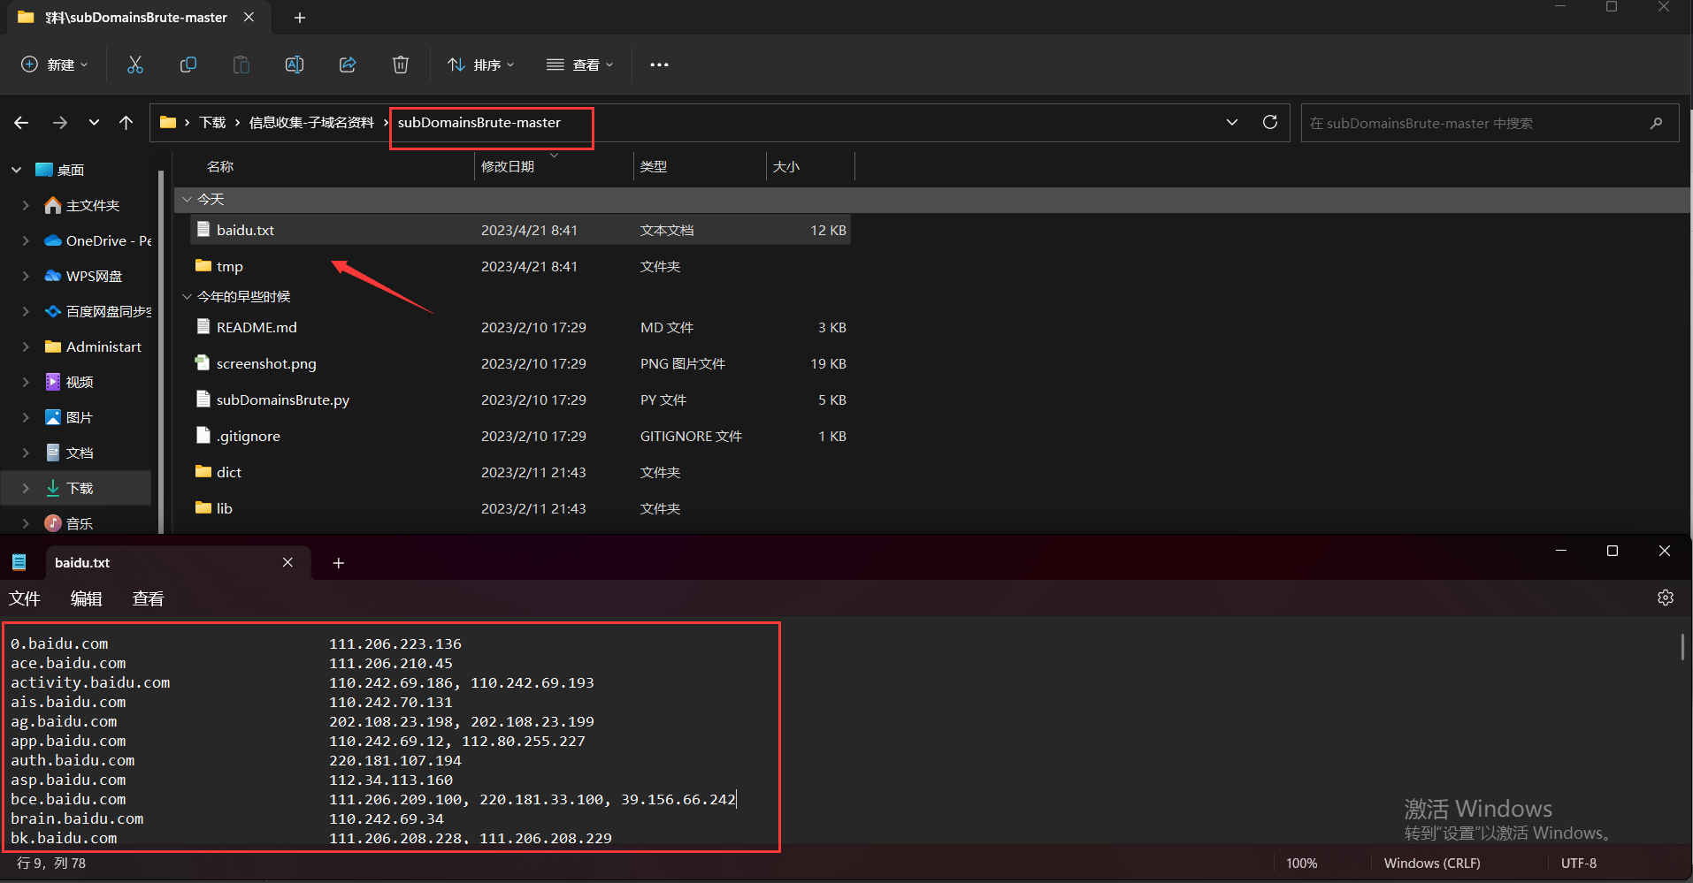This screenshot has width=1693, height=883.
Task: Collapse the 桌面 tree node
Action: [17, 170]
